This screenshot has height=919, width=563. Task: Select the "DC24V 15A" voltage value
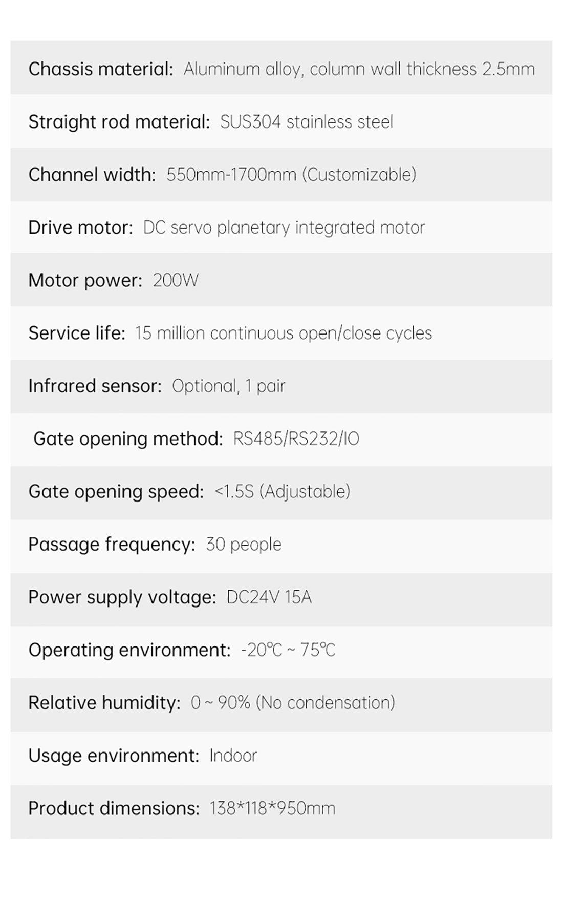pos(269,597)
